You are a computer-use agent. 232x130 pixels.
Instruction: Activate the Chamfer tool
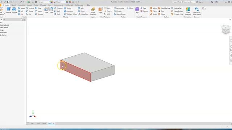[x=58, y=8]
